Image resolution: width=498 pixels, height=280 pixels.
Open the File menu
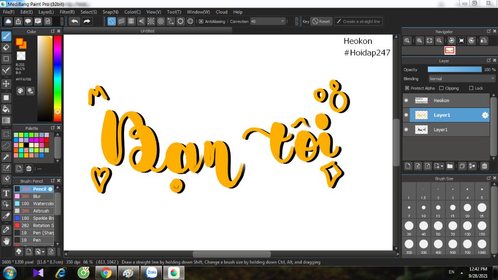coord(9,12)
